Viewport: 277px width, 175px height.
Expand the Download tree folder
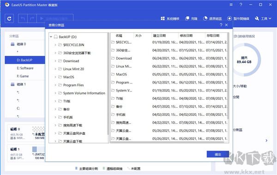[x=55, y=61]
